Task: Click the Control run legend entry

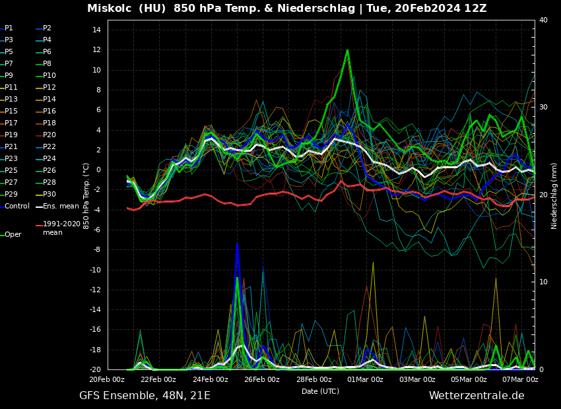Action: pos(16,206)
